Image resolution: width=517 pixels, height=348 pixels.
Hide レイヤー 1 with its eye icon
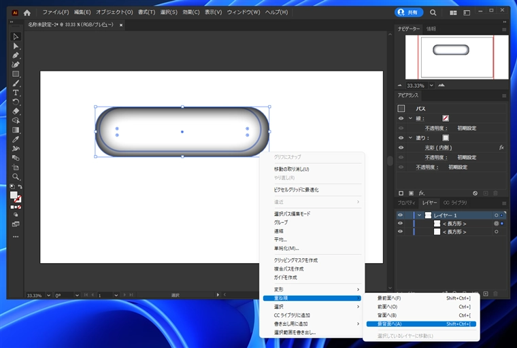(400, 215)
